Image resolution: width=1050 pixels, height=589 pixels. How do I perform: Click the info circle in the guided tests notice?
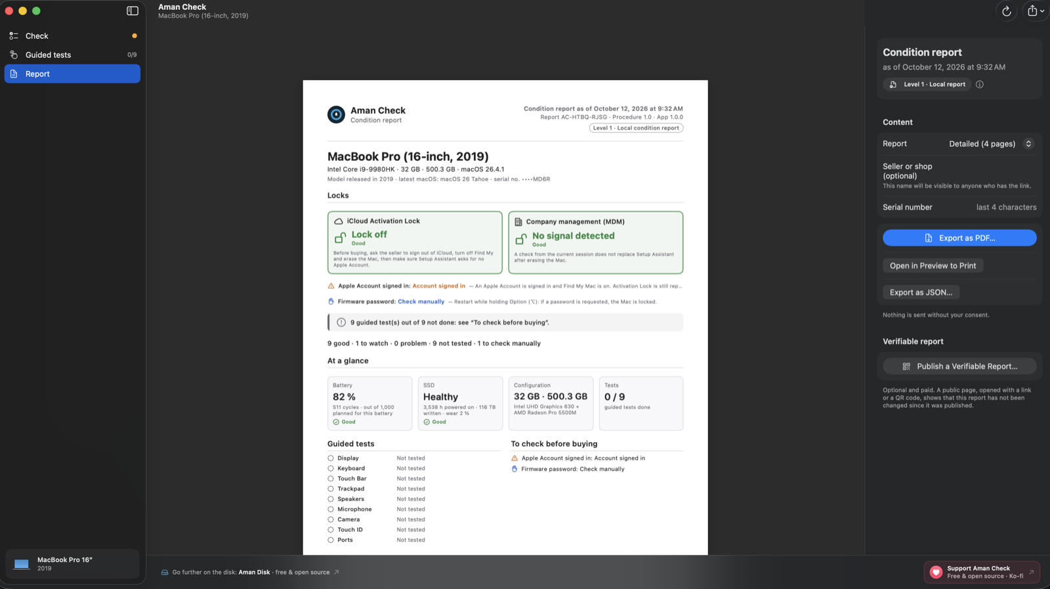click(341, 322)
